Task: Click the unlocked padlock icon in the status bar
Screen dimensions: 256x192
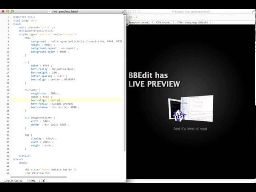Action: tap(44, 180)
